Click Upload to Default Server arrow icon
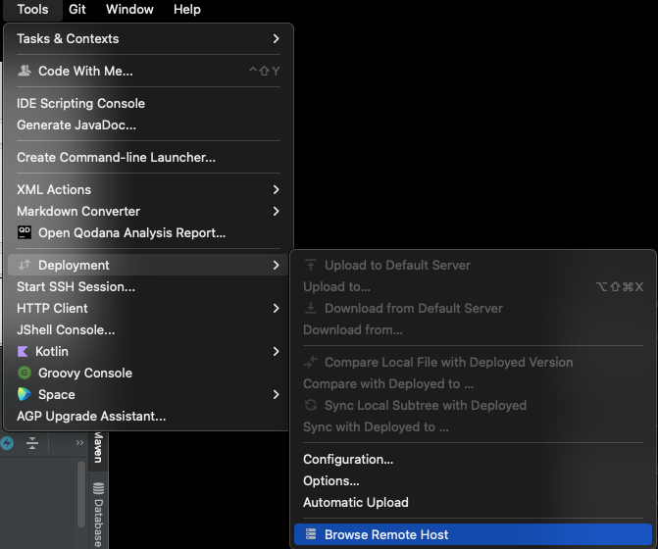The image size is (658, 549). point(311,265)
